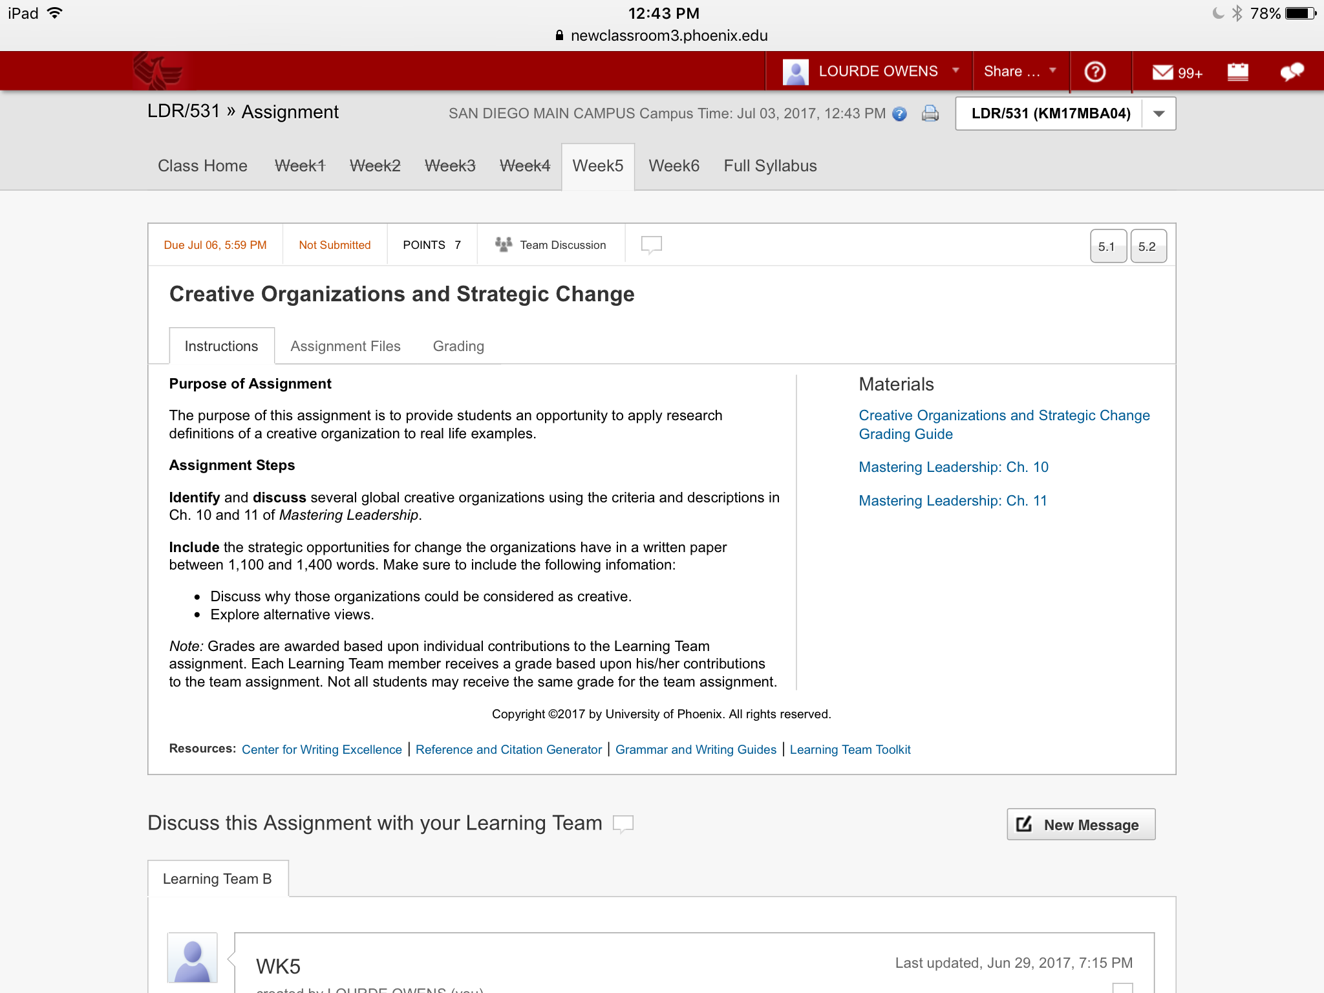This screenshot has width=1324, height=993.
Task: Click the printer icon
Action: coord(930,114)
